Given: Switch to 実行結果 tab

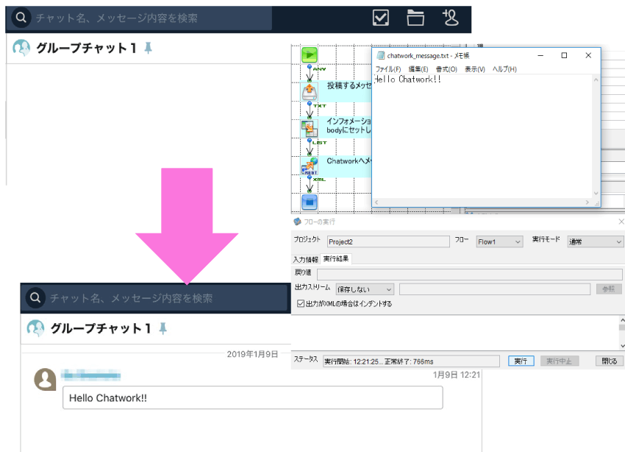Looking at the screenshot, I should tap(336, 258).
